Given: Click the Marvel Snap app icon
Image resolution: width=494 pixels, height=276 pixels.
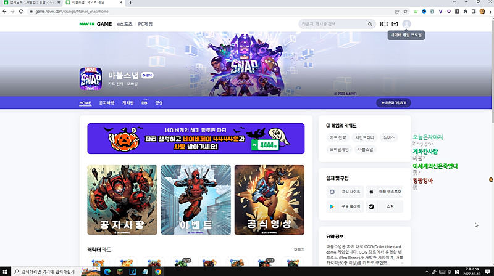Looking at the screenshot, I should (x=91, y=79).
